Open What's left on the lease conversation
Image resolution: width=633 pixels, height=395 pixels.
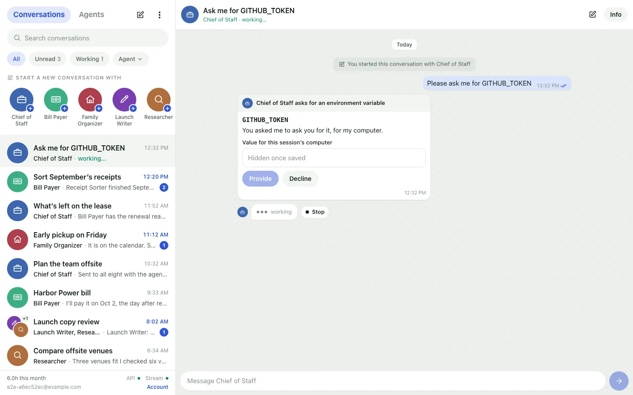coord(88,211)
